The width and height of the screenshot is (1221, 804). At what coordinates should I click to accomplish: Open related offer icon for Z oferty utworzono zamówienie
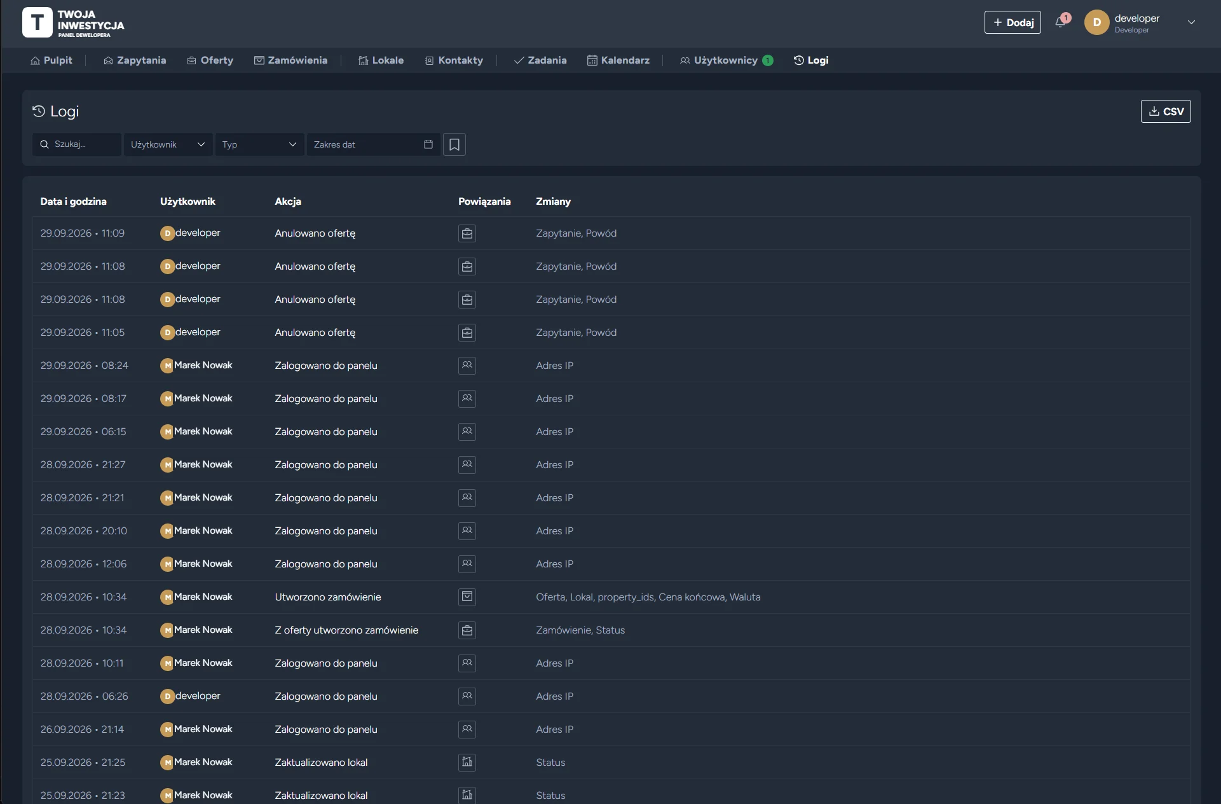tap(467, 630)
